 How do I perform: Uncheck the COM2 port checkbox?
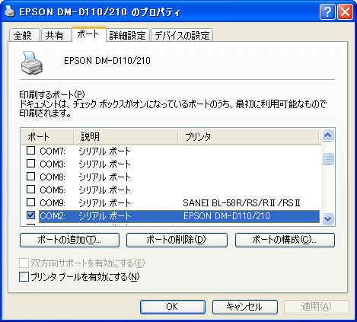point(30,215)
